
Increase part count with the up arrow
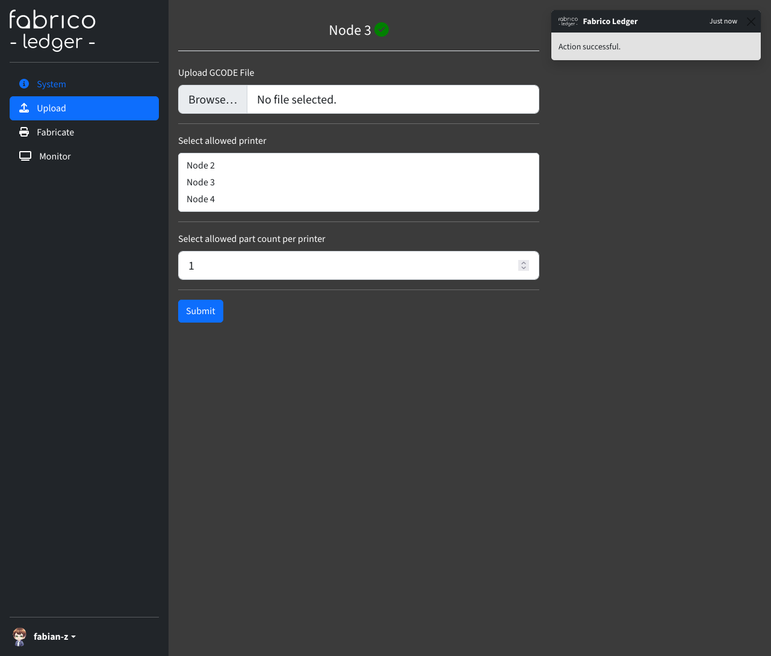(x=524, y=263)
